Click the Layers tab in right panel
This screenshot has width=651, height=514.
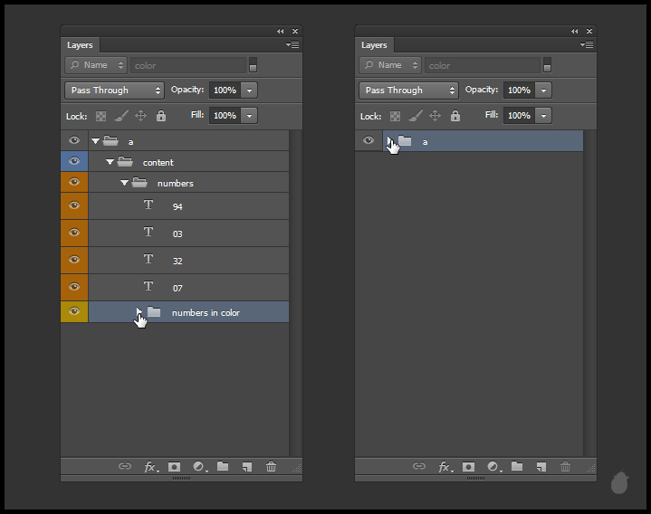pyautogui.click(x=374, y=45)
